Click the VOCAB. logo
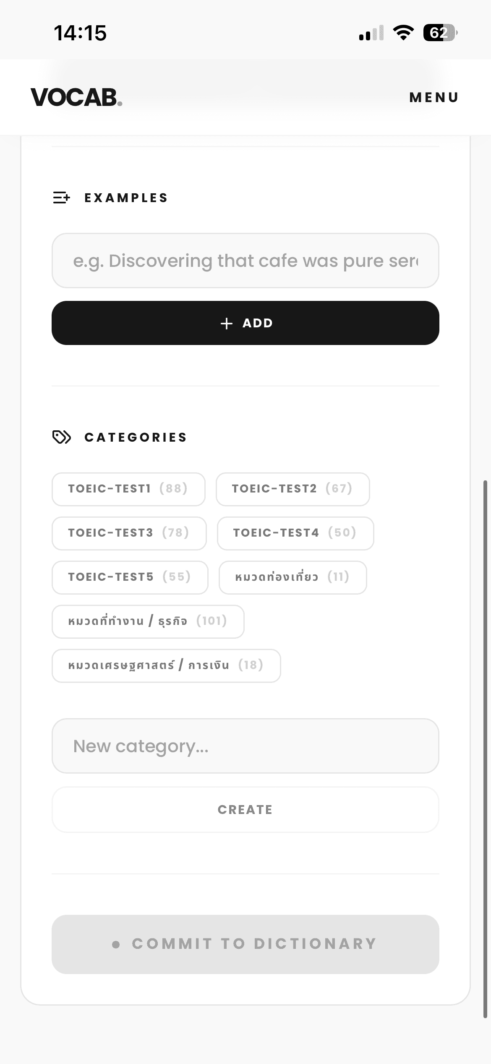Viewport: 491px width, 1064px height. (x=76, y=97)
